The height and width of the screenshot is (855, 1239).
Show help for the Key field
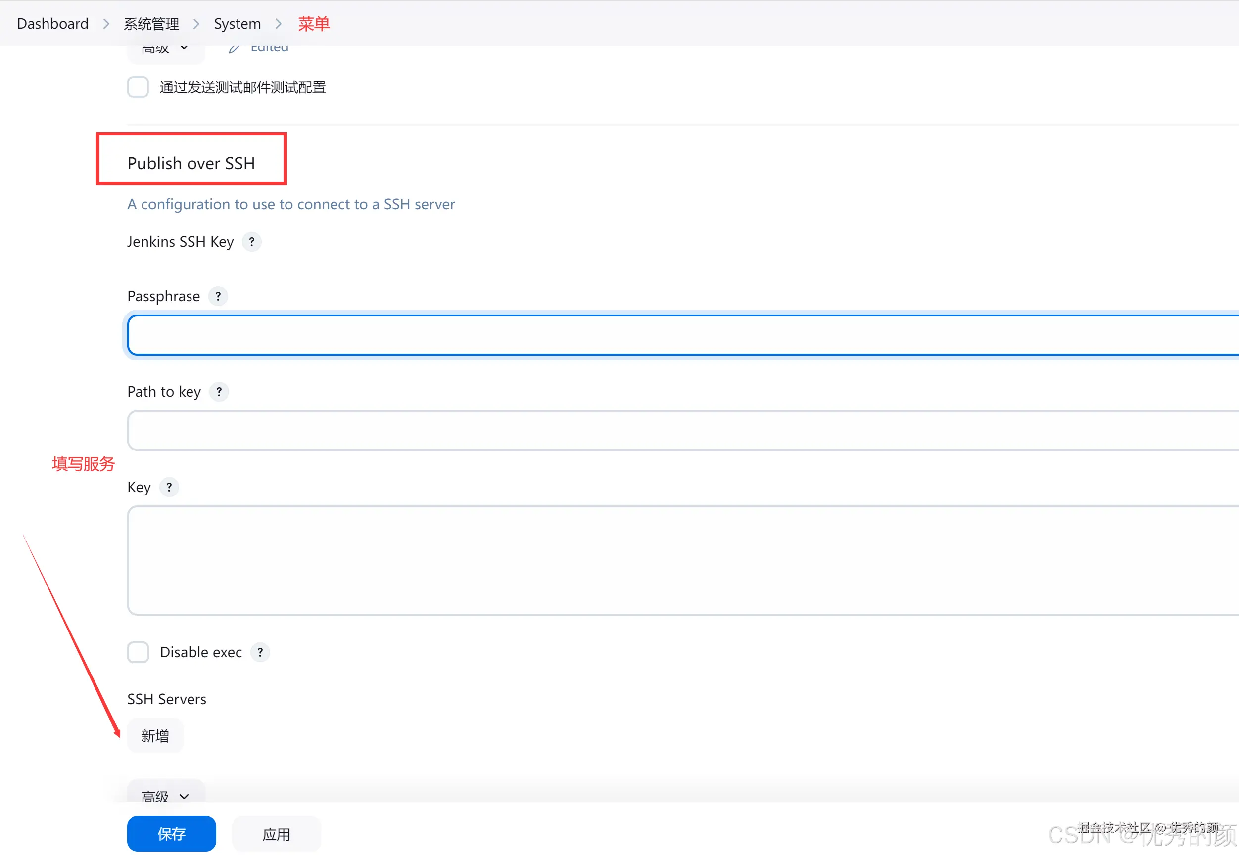tap(169, 487)
